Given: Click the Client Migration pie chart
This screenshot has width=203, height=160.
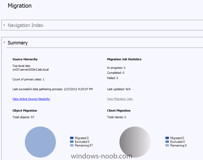Looking at the screenshot, I should 135,142.
